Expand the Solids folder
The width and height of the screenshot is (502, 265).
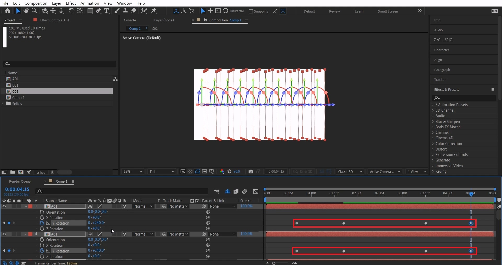(x=3, y=104)
